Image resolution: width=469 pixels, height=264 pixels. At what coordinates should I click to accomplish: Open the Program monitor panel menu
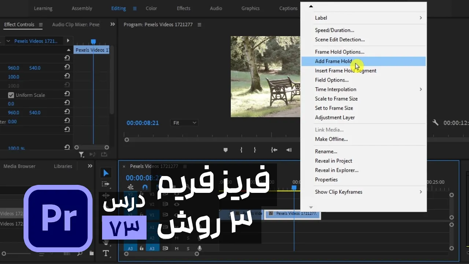point(199,25)
